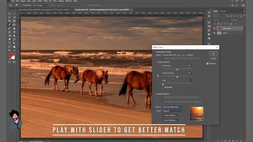Open the Source dropdown in Match Color
The width and height of the screenshot is (253, 142).
pos(172,107)
